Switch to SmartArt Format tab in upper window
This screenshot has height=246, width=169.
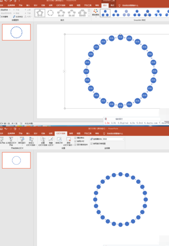112,6
